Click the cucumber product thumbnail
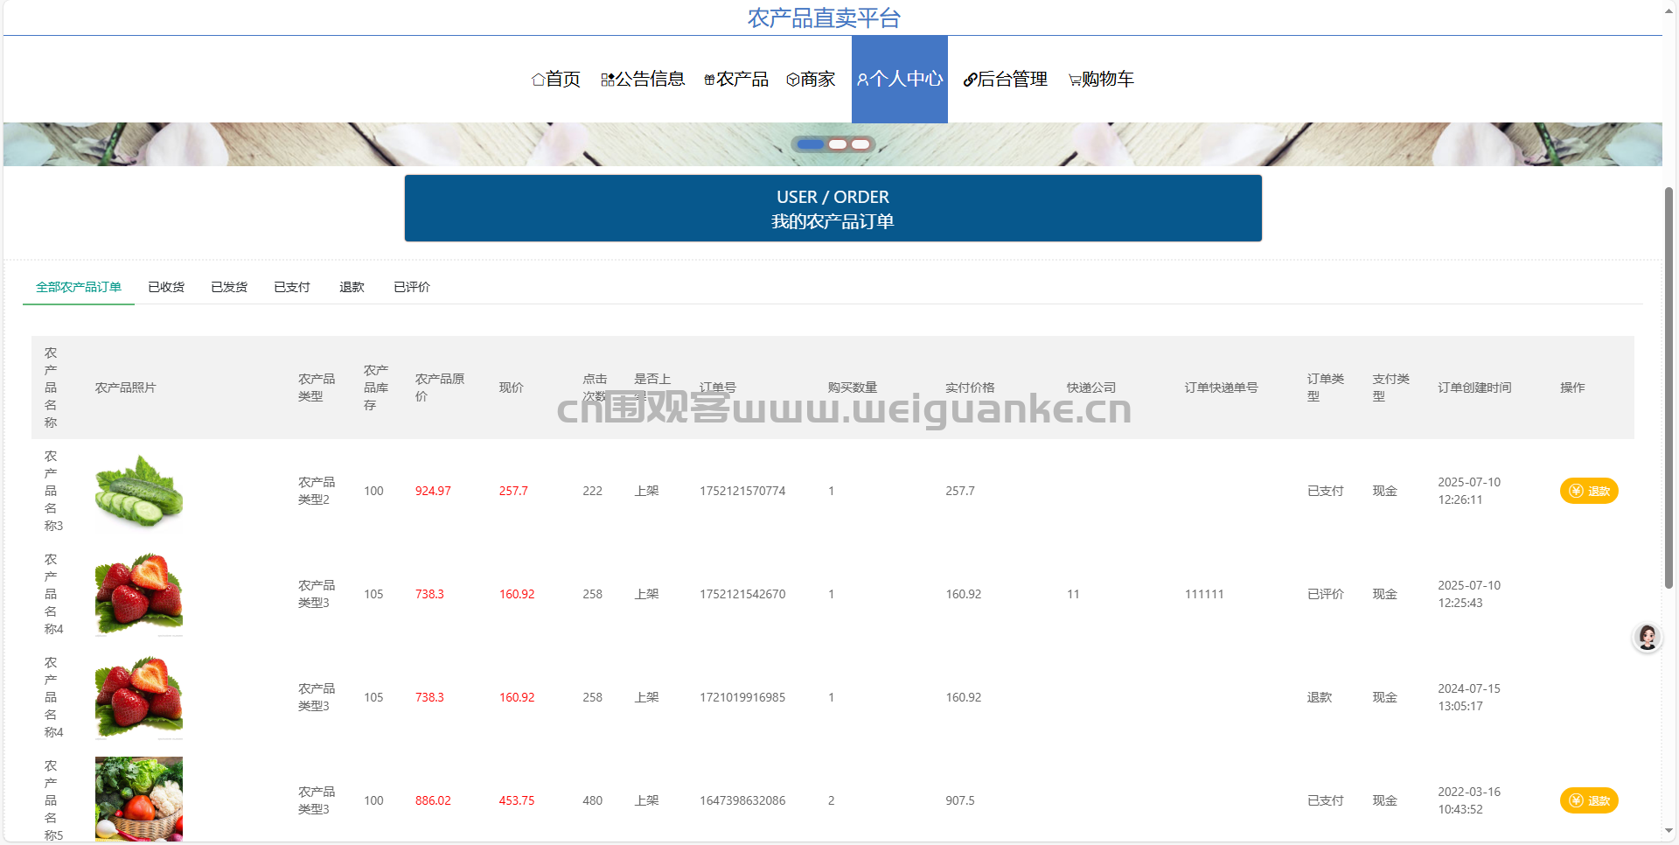This screenshot has width=1679, height=845. click(139, 491)
